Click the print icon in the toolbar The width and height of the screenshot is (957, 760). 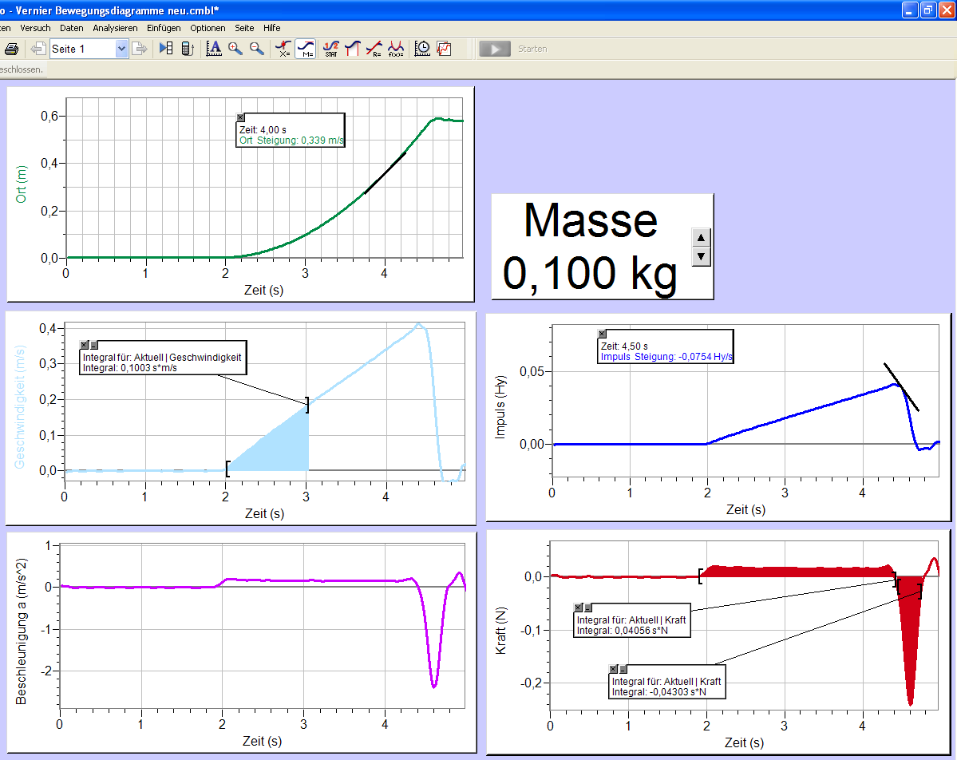pos(11,49)
